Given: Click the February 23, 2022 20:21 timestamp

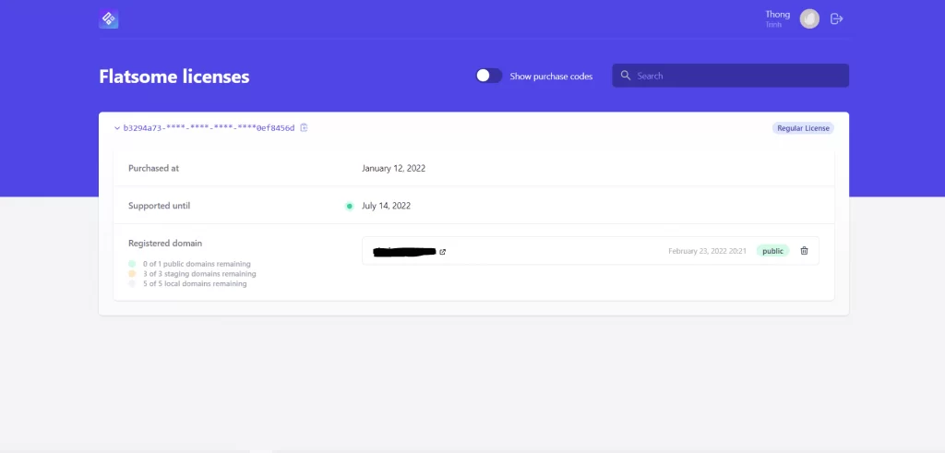Looking at the screenshot, I should (x=707, y=251).
